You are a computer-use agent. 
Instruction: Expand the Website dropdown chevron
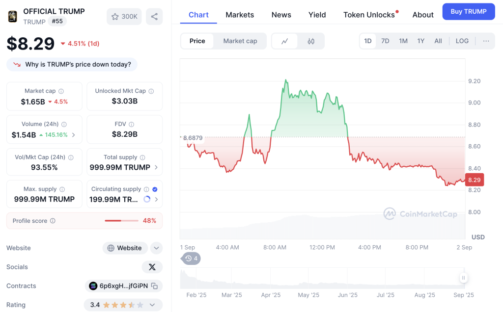(x=156, y=248)
